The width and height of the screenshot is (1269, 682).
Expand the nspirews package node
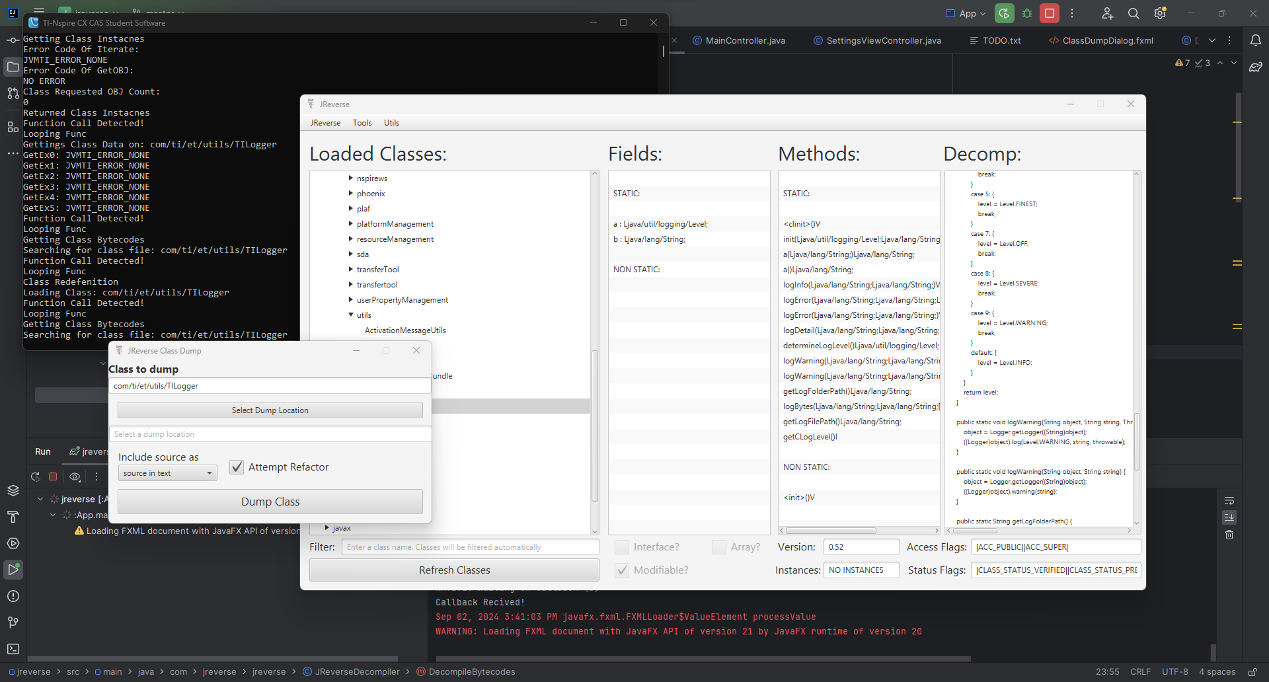tap(351, 178)
